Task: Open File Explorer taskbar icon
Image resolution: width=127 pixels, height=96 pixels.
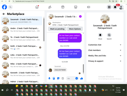Action: (x=22, y=86)
